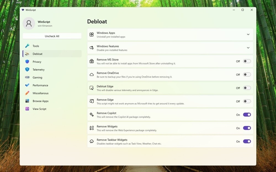Image resolution: width=276 pixels, height=172 pixels.
Task: Open the Tools section
Action: click(x=52, y=46)
